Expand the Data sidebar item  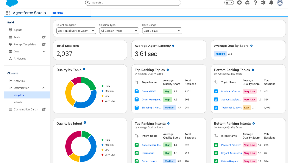point(44,51)
